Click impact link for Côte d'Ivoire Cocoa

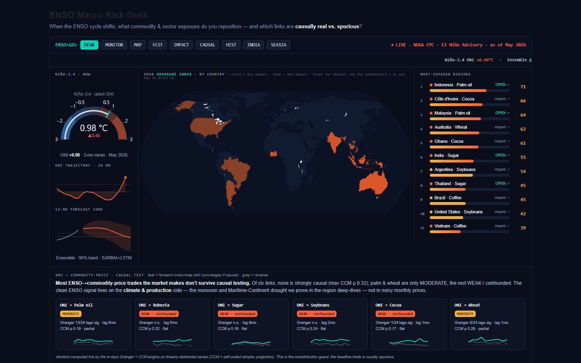click(502, 99)
